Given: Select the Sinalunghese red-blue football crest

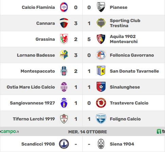Looking at the screenshot, I should tap(101, 87).
